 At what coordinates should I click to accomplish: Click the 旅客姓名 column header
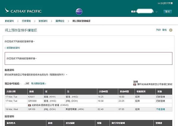point(26,123)
